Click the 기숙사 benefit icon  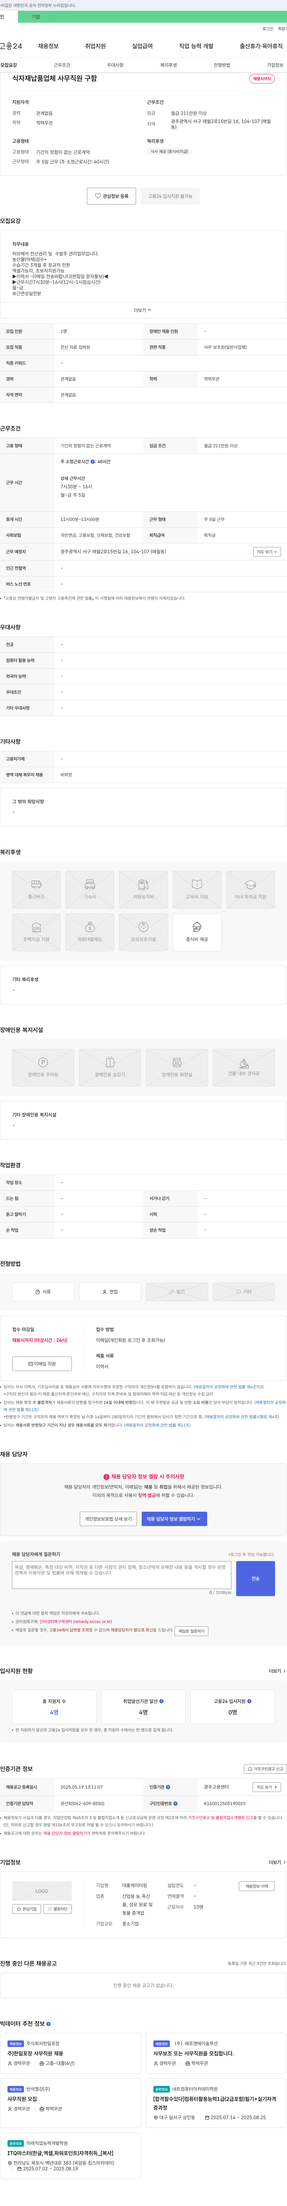point(90,890)
